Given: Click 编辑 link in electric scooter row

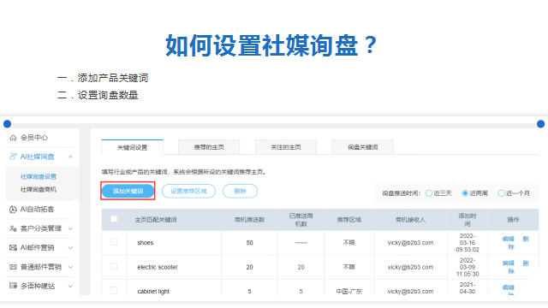Looking at the screenshot, I should coord(508,264).
